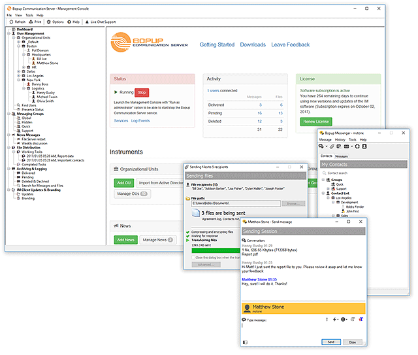Click the News Messages megaphone icon
This screenshot has height=355, width=418.
pos(14,135)
